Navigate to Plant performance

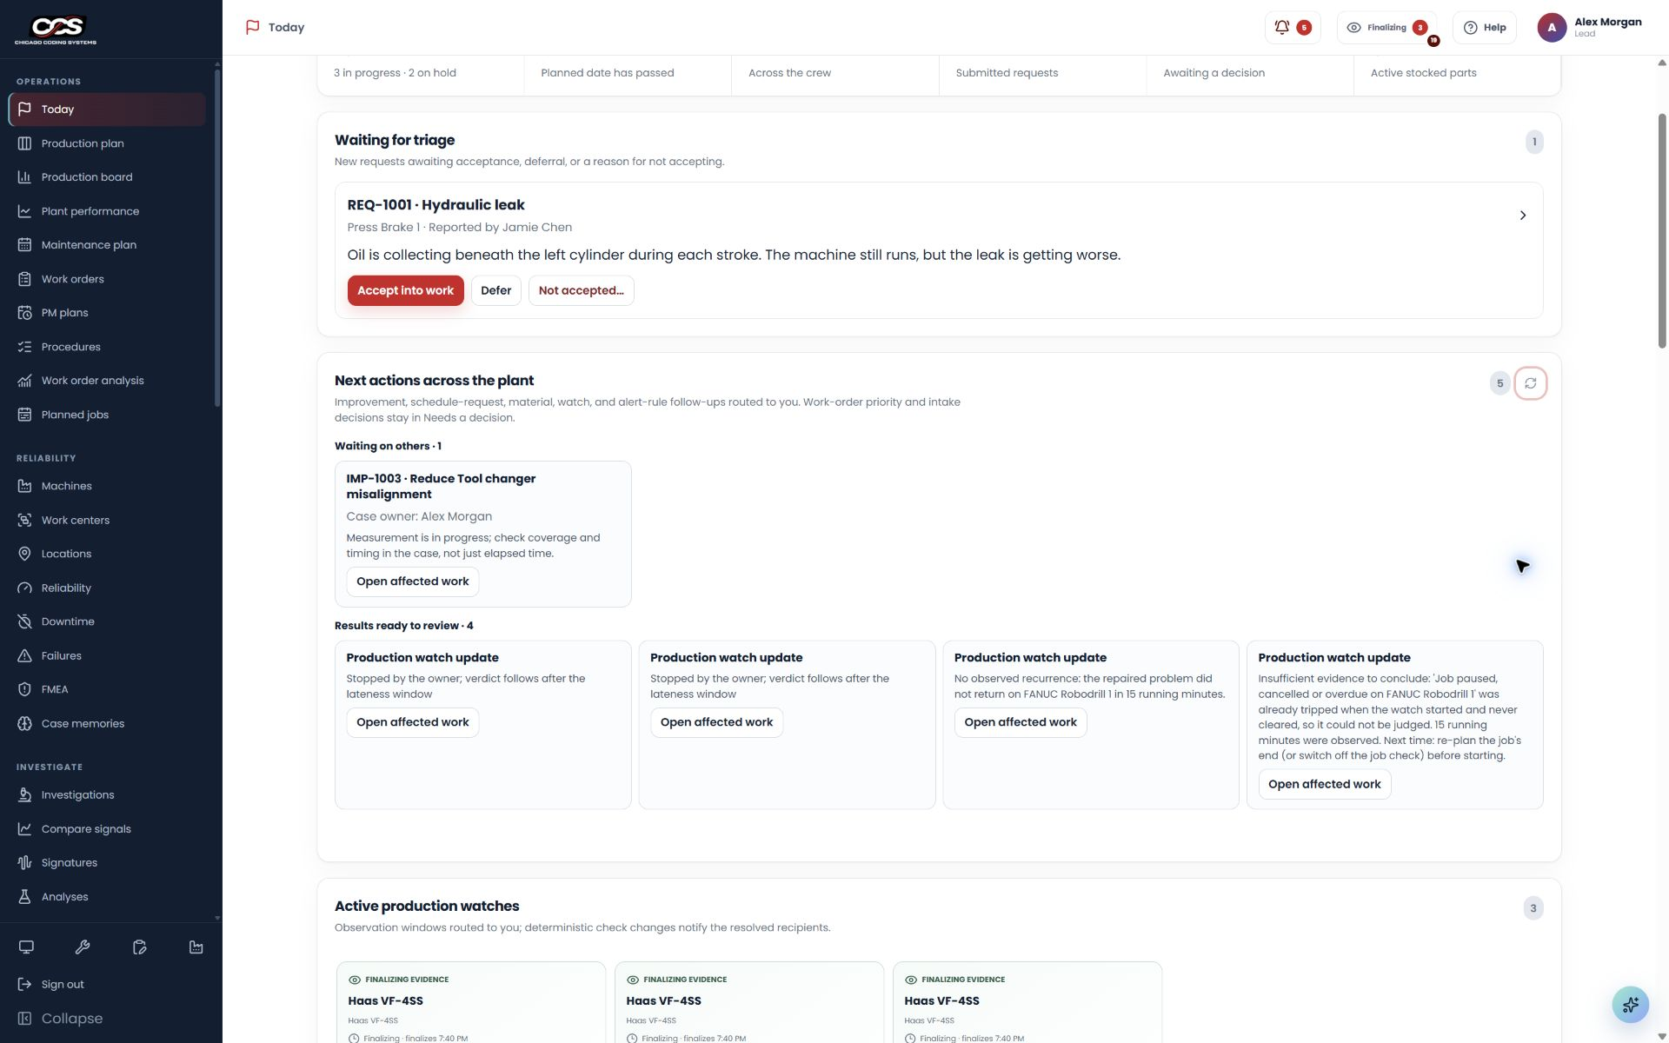[x=108, y=211]
